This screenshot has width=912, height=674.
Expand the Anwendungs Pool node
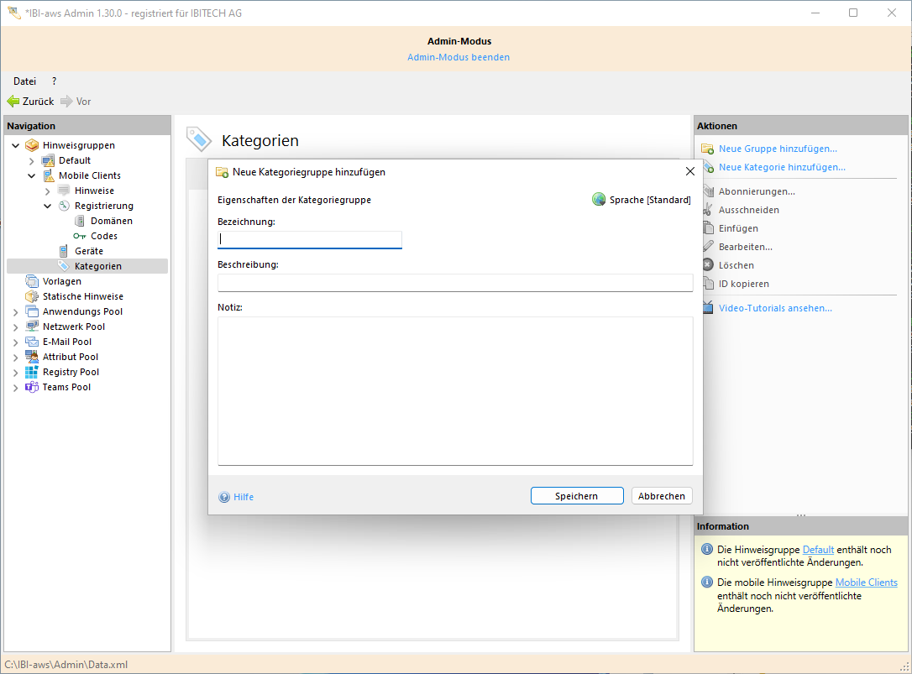pyautogui.click(x=15, y=311)
